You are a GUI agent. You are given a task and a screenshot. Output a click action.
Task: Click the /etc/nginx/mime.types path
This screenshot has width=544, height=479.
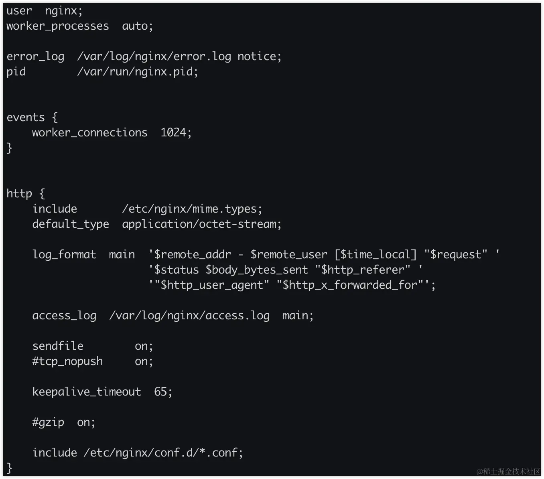click(192, 209)
